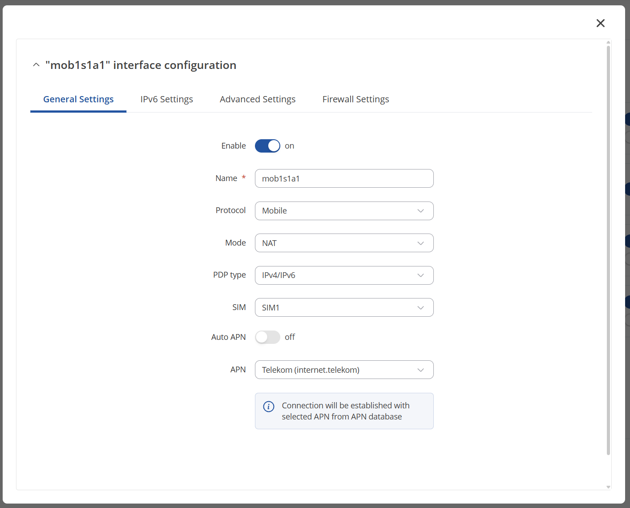This screenshot has height=508, width=630.
Task: Click the 'PDP type' label
Action: click(x=230, y=275)
